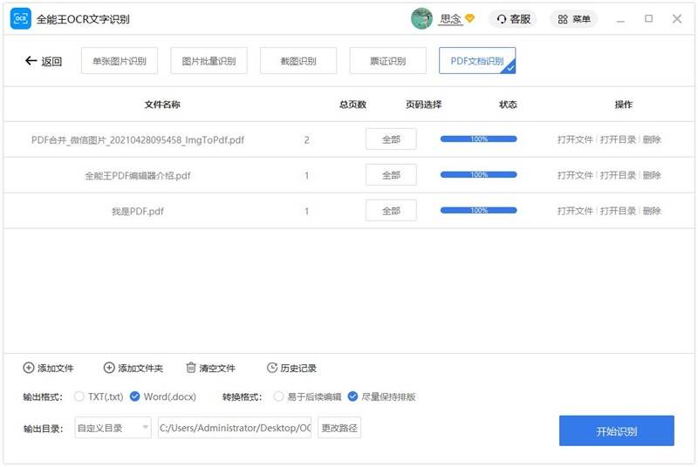
Task: Switch to 图片批量识别 tab
Action: pyautogui.click(x=209, y=61)
